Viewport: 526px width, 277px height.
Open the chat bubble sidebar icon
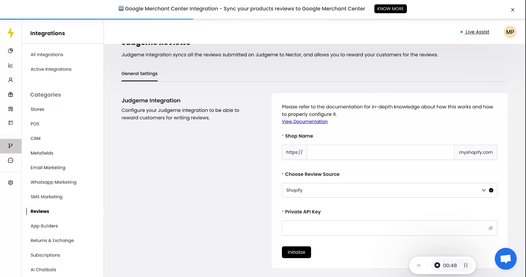[x=11, y=160]
